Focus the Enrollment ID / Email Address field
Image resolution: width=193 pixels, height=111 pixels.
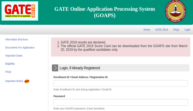point(121,83)
